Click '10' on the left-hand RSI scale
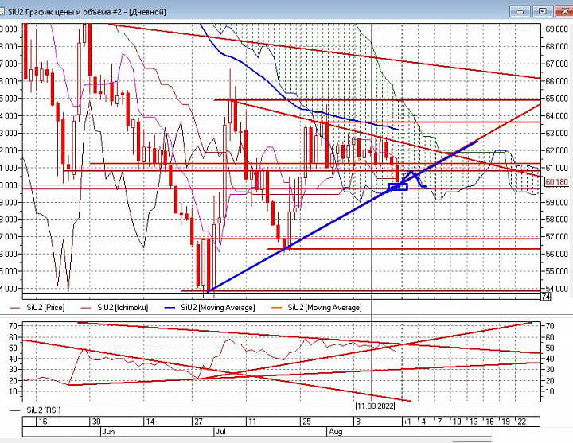 13,391
